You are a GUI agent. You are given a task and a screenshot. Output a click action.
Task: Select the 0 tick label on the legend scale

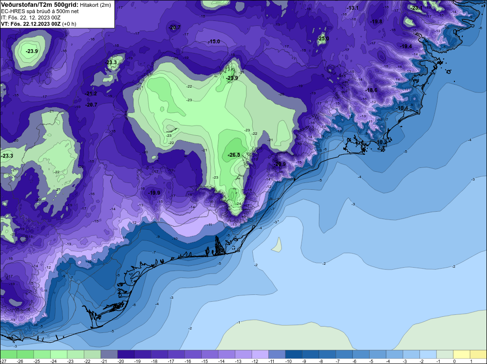454,361
